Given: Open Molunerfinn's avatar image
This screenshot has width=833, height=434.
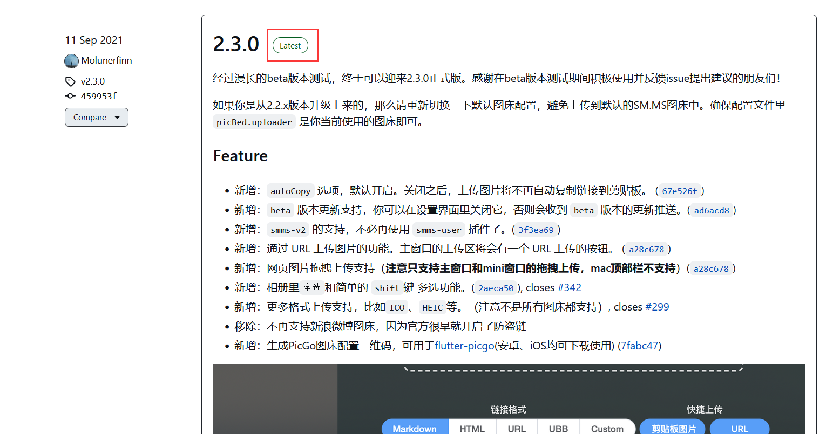Looking at the screenshot, I should (x=72, y=61).
